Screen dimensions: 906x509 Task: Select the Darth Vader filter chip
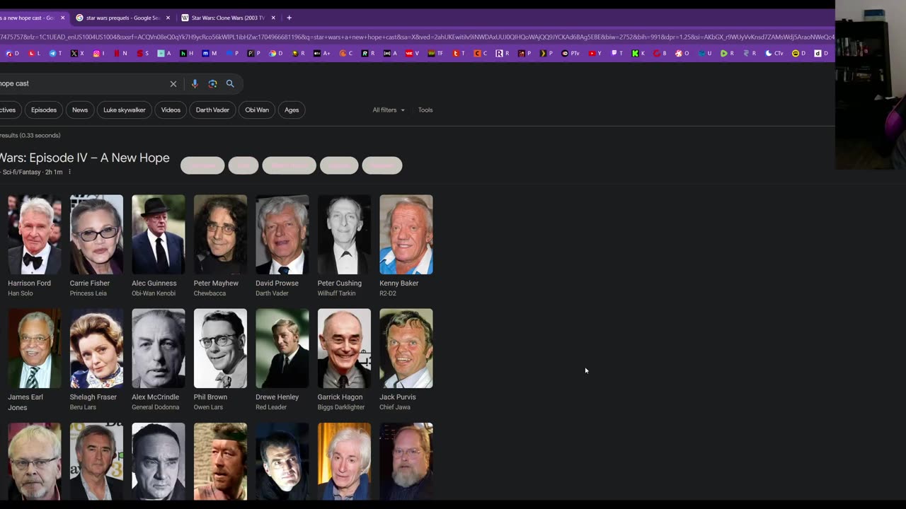tap(212, 110)
